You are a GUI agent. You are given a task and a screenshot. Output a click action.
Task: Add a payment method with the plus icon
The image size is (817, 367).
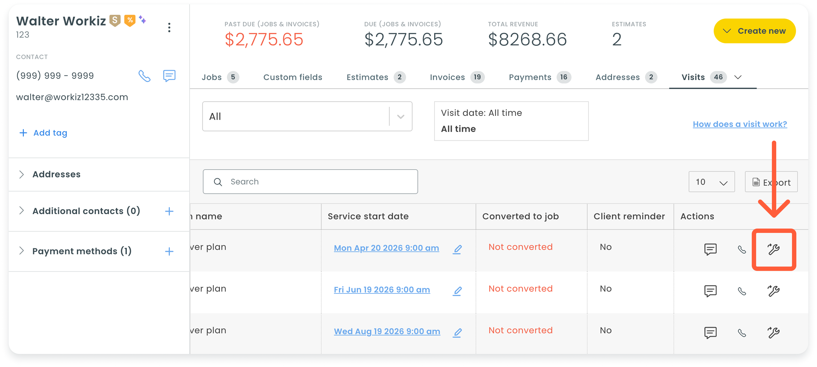pyautogui.click(x=169, y=251)
